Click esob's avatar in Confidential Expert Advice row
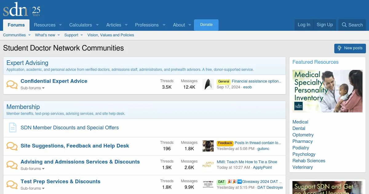 click(208, 84)
